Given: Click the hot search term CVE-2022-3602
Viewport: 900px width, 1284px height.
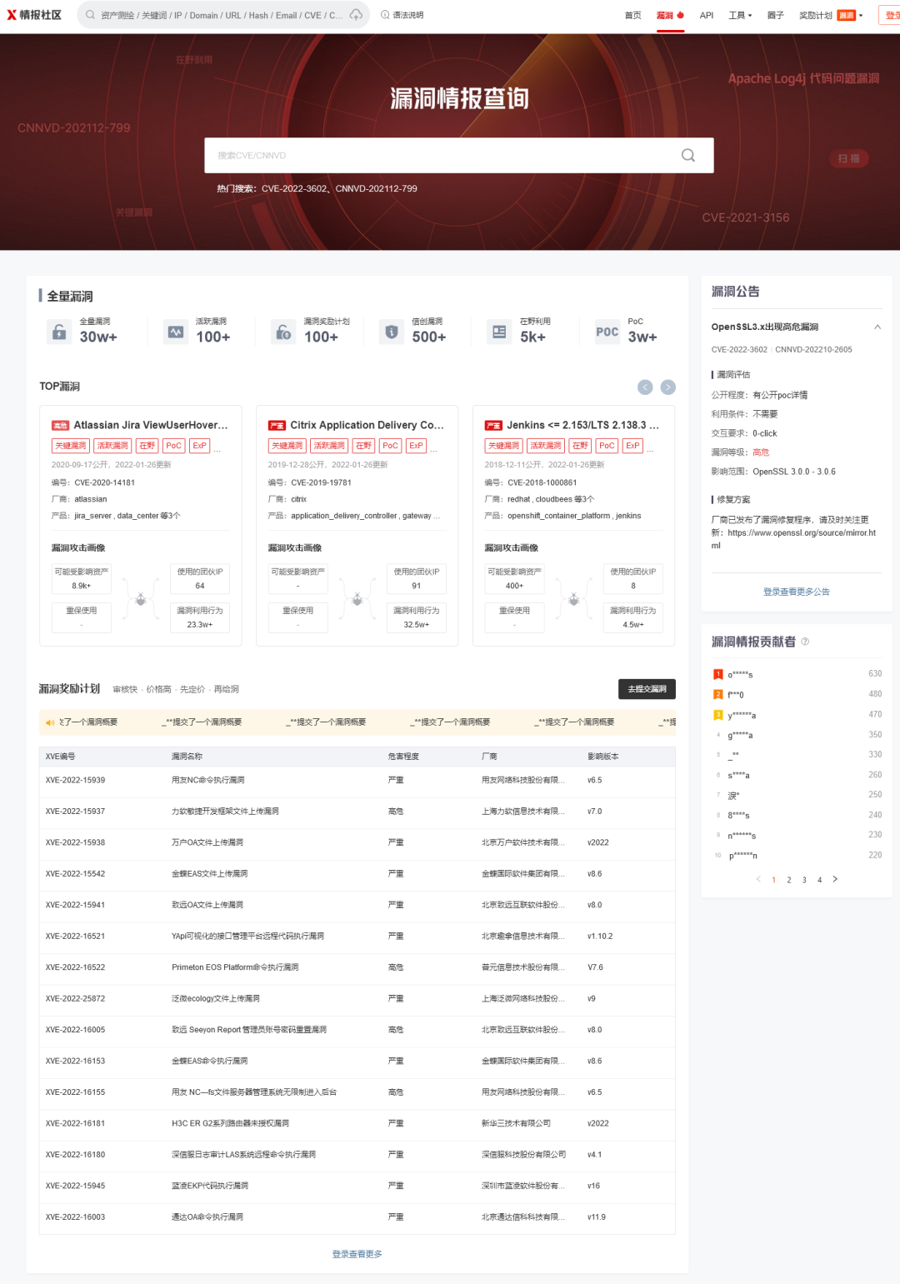Looking at the screenshot, I should 294,188.
